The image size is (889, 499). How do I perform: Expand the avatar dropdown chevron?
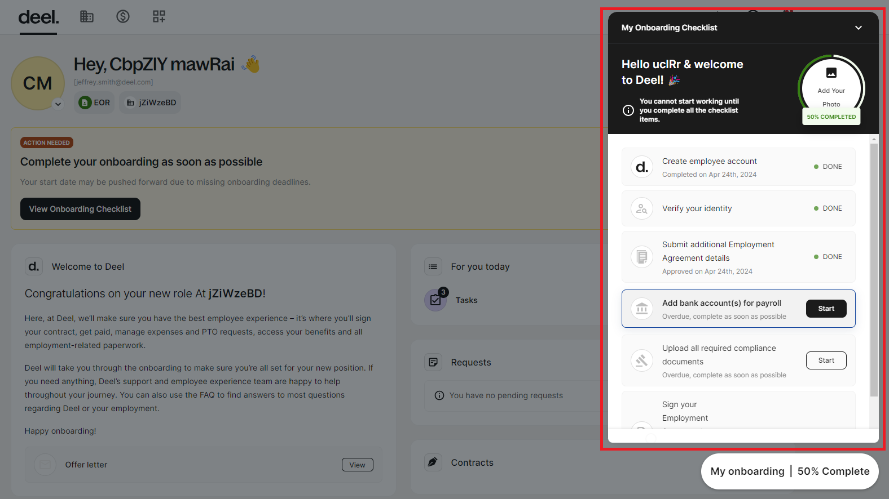[58, 104]
